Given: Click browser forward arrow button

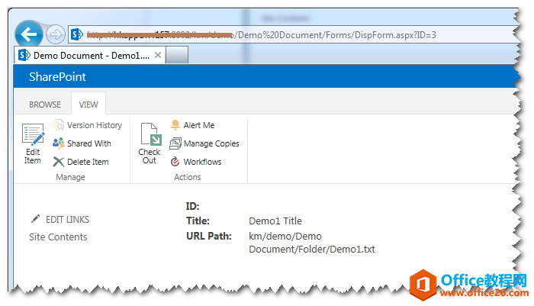Looking at the screenshot, I should coord(55,34).
